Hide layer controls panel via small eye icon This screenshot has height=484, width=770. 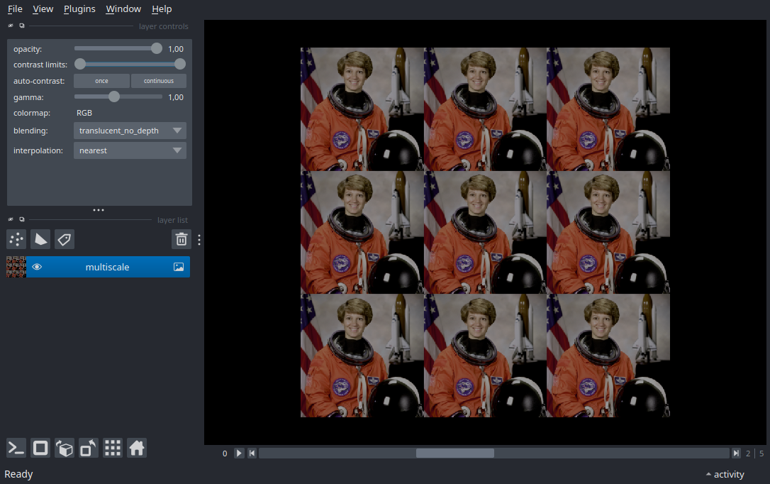coord(11,26)
